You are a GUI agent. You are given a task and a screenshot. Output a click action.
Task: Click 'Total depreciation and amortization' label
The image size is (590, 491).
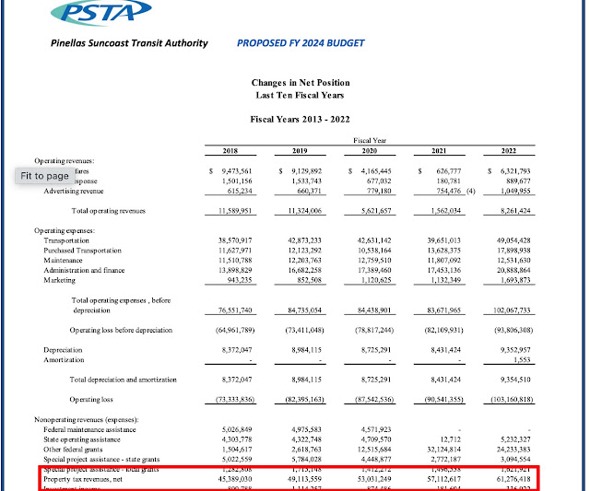click(x=123, y=380)
